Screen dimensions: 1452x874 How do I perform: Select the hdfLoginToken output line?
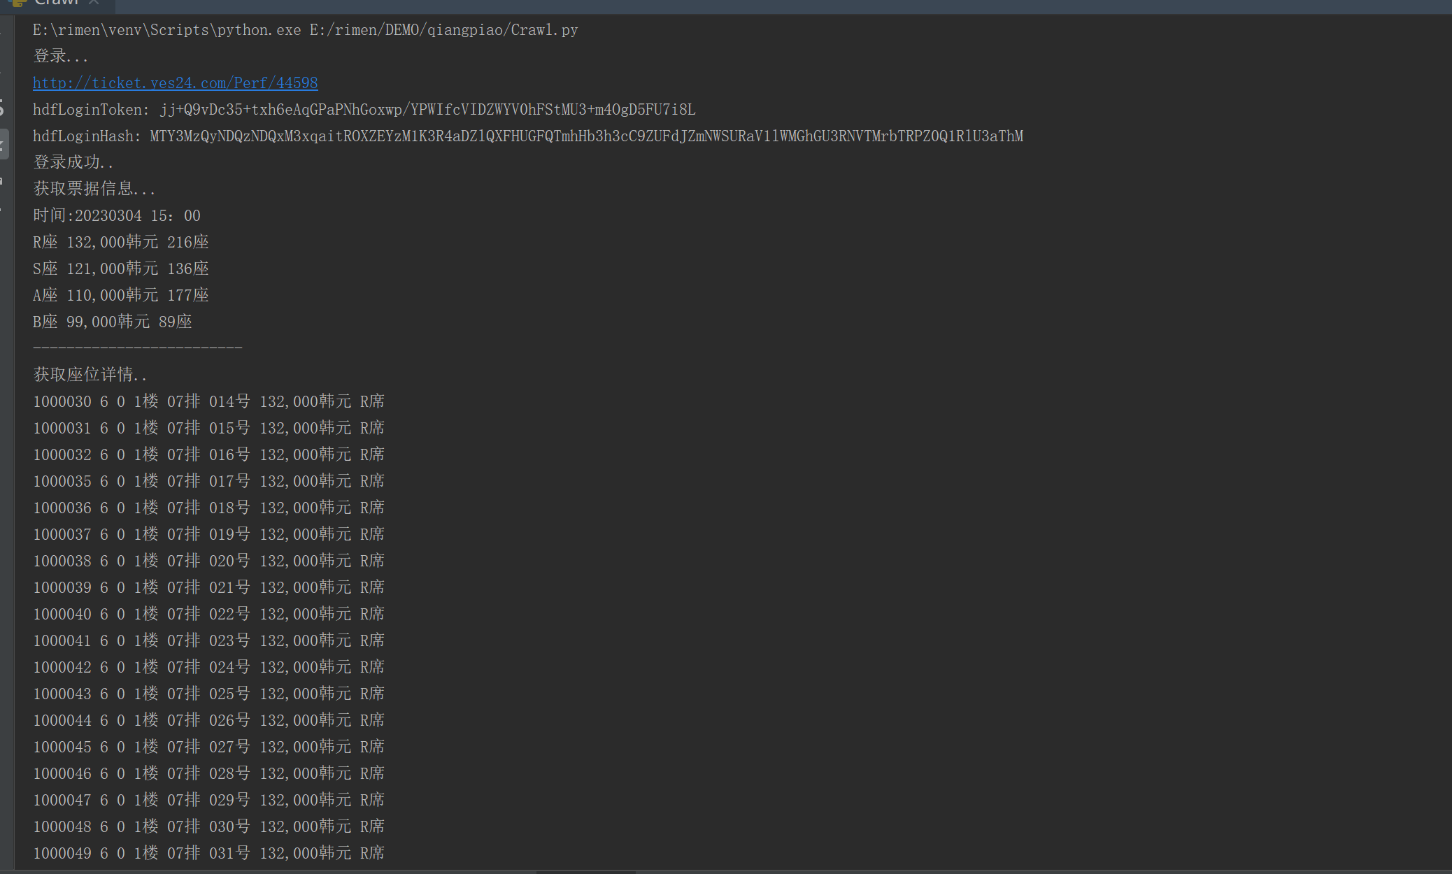coord(364,110)
